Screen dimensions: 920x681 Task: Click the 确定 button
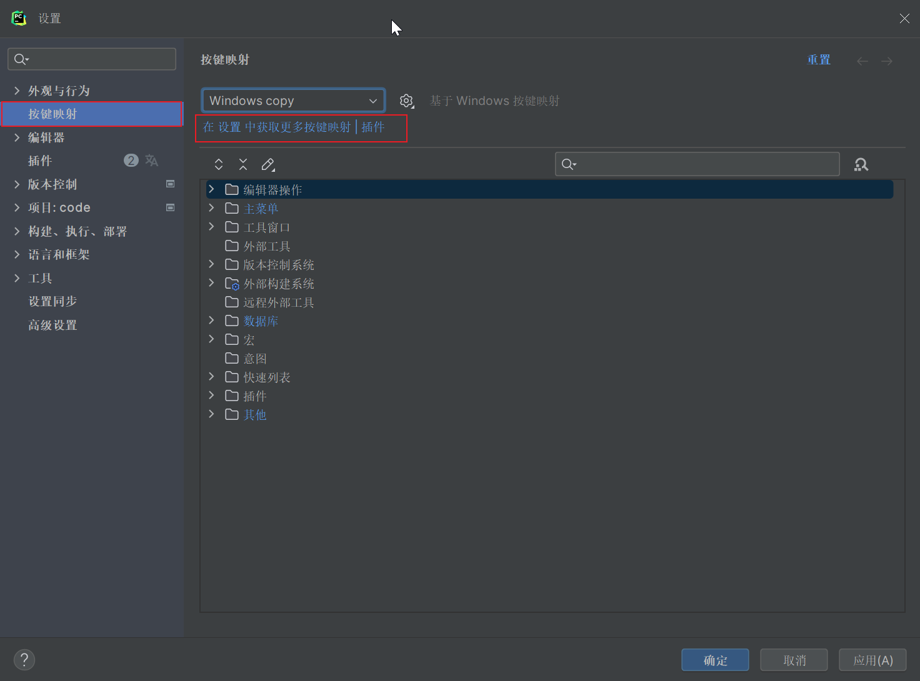pyautogui.click(x=715, y=660)
